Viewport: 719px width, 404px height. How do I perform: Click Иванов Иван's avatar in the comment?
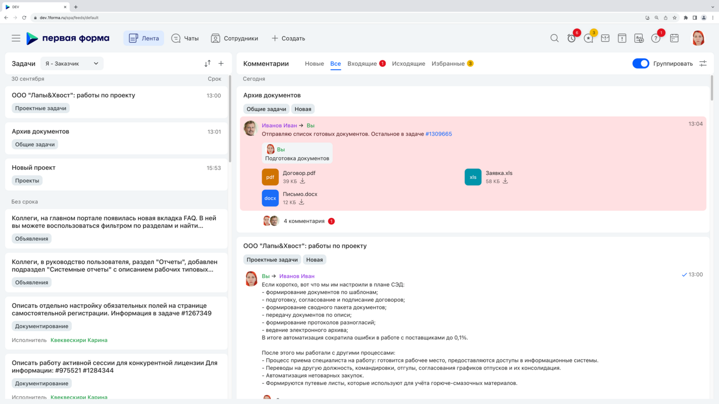(x=250, y=128)
